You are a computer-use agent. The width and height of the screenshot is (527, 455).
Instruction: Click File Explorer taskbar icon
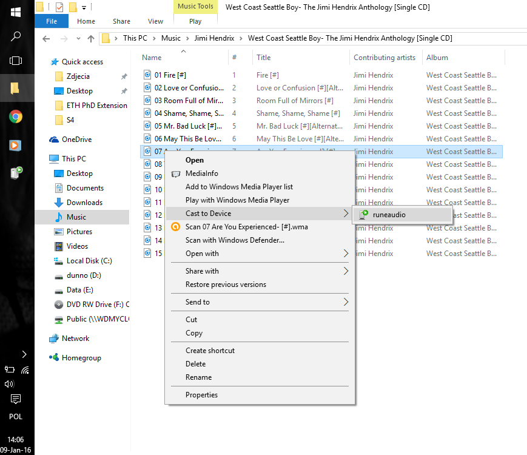(15, 88)
